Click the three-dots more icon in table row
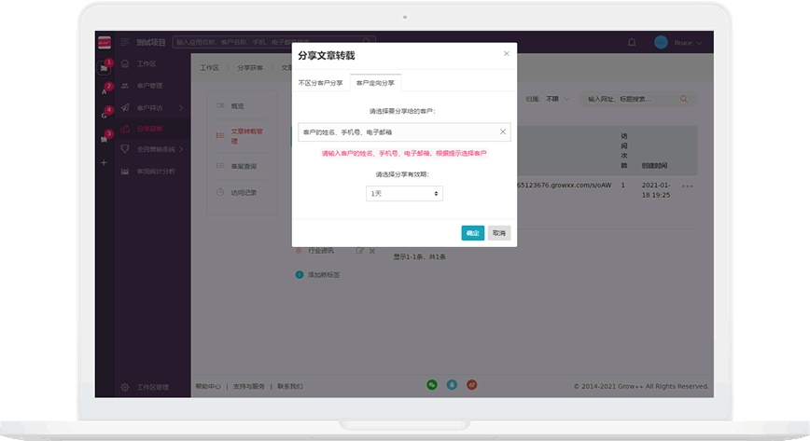This screenshot has height=441, width=810. pos(687,186)
